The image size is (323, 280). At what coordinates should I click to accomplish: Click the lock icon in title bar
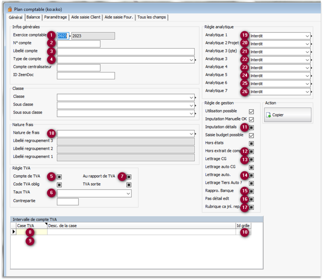point(10,9)
